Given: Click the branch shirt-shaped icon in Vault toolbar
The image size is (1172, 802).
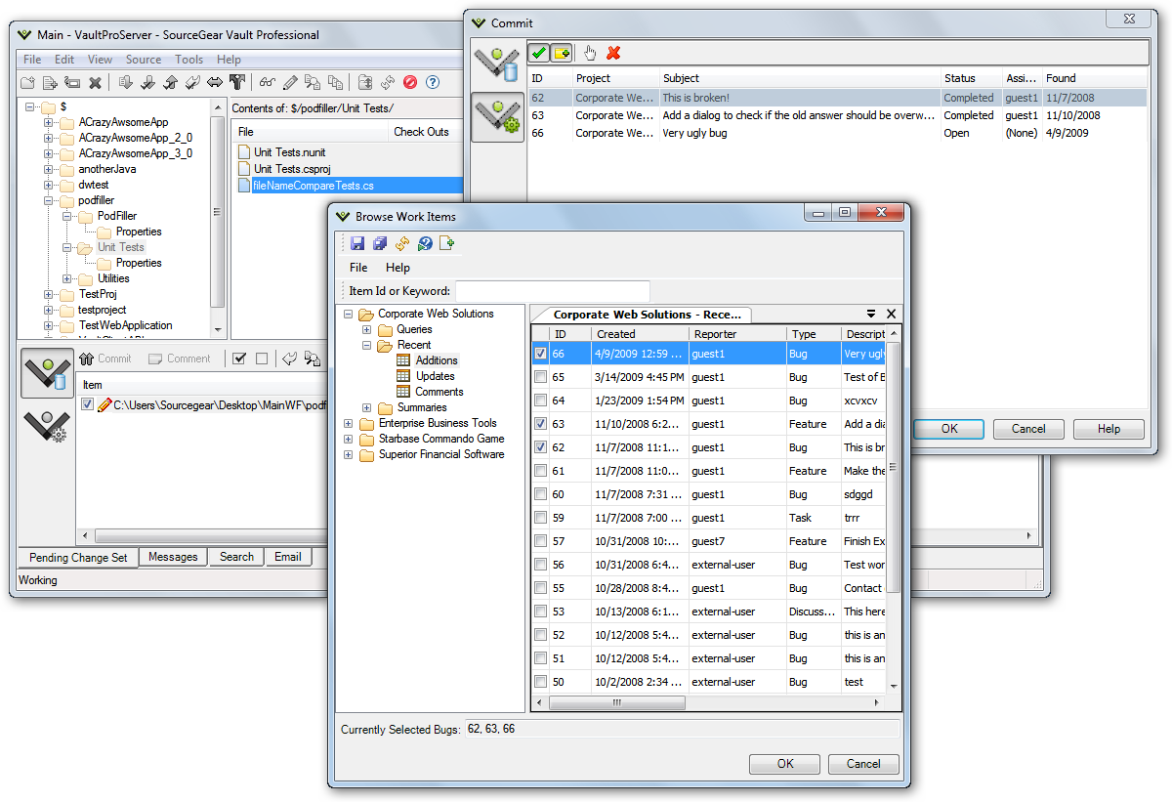Looking at the screenshot, I should click(x=236, y=83).
